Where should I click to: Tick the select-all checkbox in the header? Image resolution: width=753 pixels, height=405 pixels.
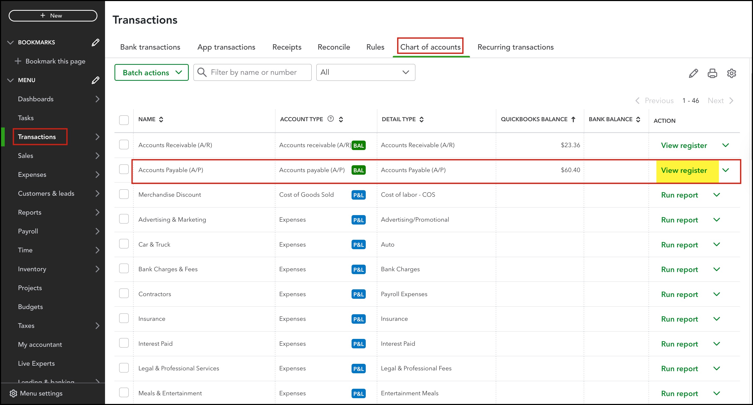[x=124, y=120]
